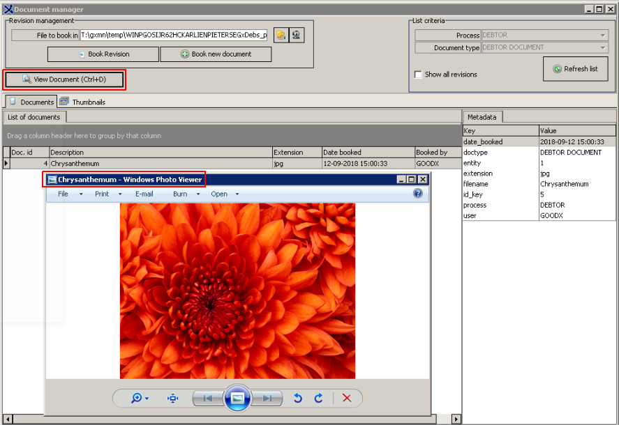619x425 pixels.
Task: Go to next photo in viewer
Action: pyautogui.click(x=267, y=398)
